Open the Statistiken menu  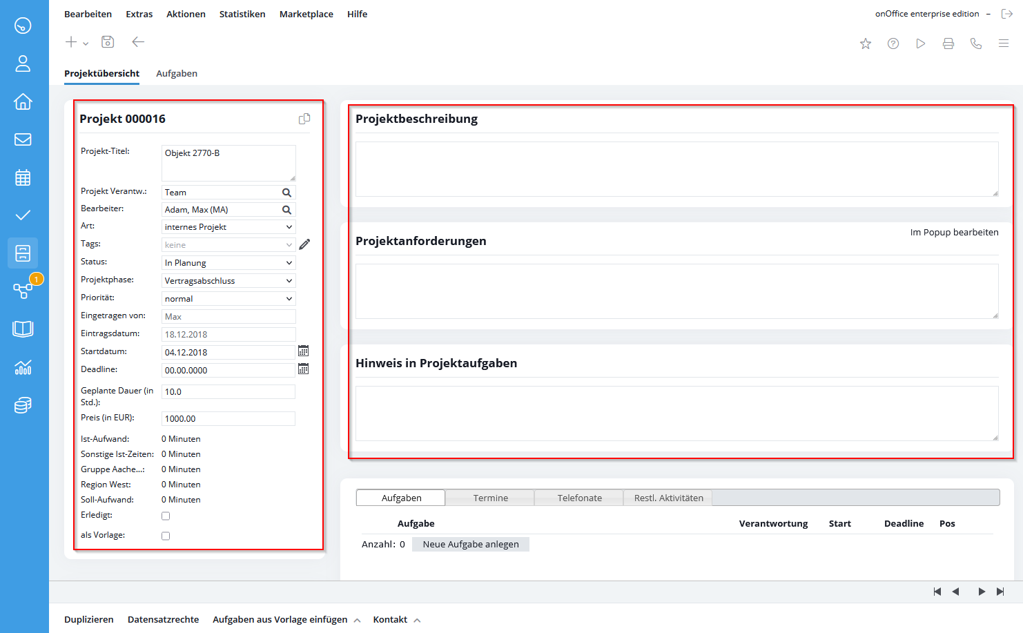(x=242, y=14)
